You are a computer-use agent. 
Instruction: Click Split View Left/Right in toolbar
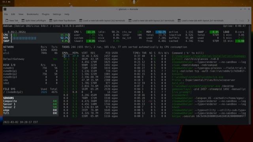(34, 21)
